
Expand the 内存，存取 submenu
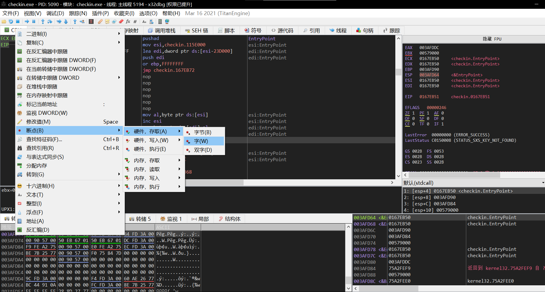[153, 160]
